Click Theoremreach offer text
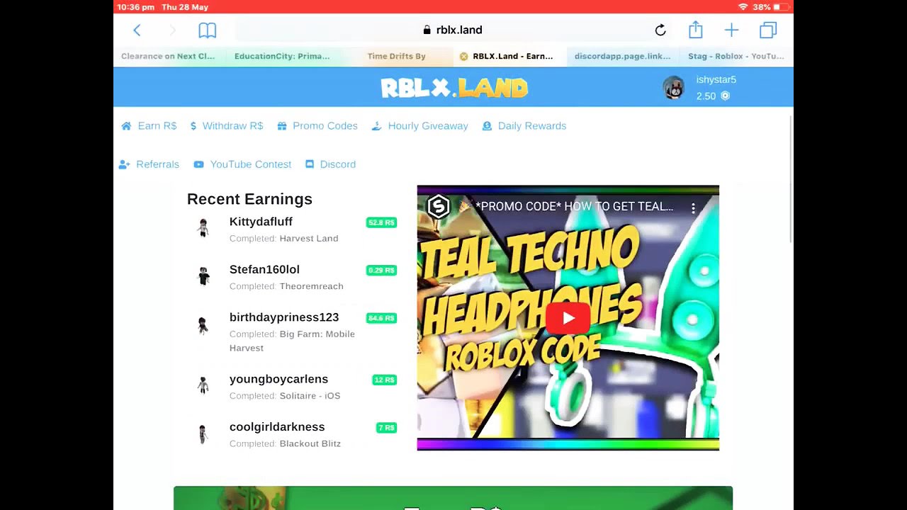Screen dimensions: 907x510 [x=311, y=286]
